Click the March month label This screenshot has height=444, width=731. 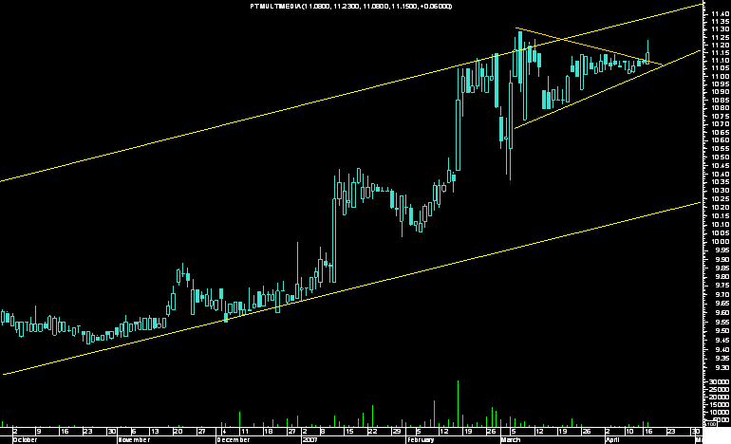(511, 440)
